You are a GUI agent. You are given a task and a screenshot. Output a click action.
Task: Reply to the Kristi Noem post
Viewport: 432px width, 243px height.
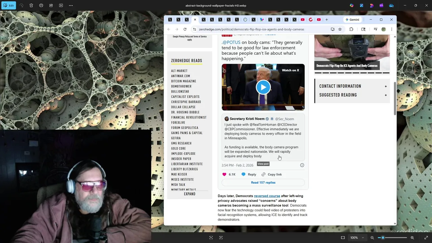249,174
